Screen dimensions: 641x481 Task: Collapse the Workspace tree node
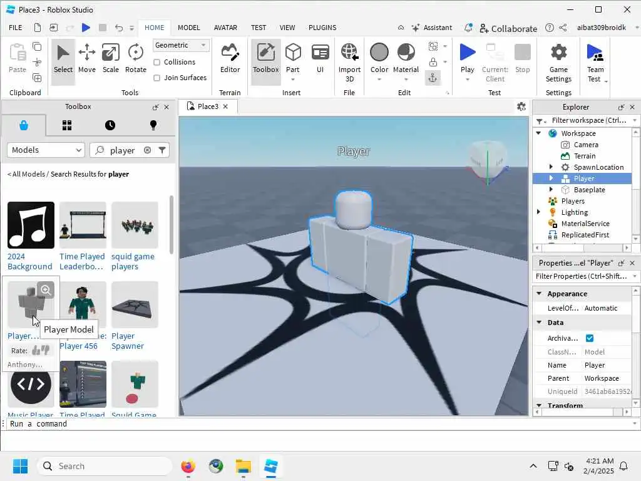coord(538,133)
